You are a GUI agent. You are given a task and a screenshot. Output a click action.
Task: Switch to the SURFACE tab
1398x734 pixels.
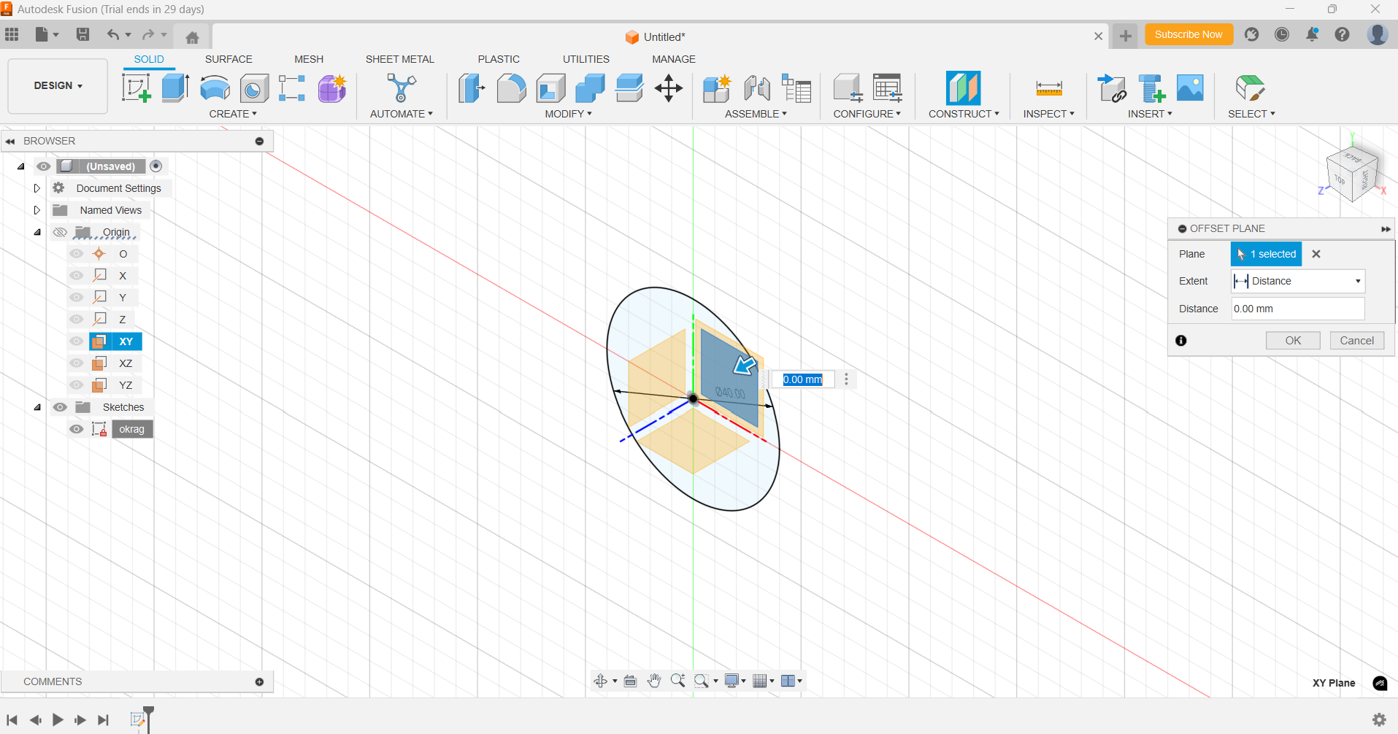pos(228,59)
